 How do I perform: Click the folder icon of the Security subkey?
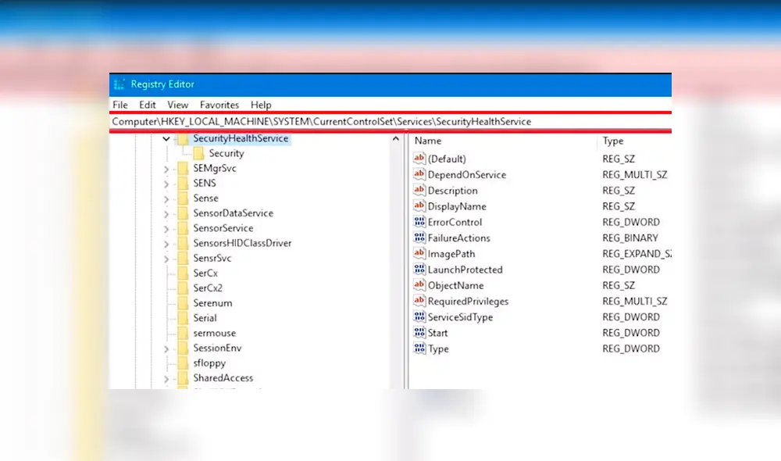(198, 153)
